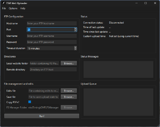The height and width of the screenshot is (127, 160).
Task: Open the Help menu
Action: 23,9
